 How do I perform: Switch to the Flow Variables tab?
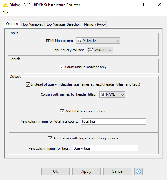tap(32, 24)
